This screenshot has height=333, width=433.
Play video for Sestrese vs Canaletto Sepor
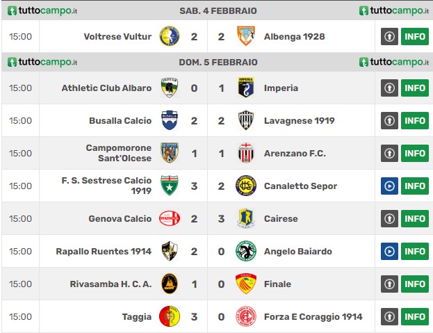389,186
